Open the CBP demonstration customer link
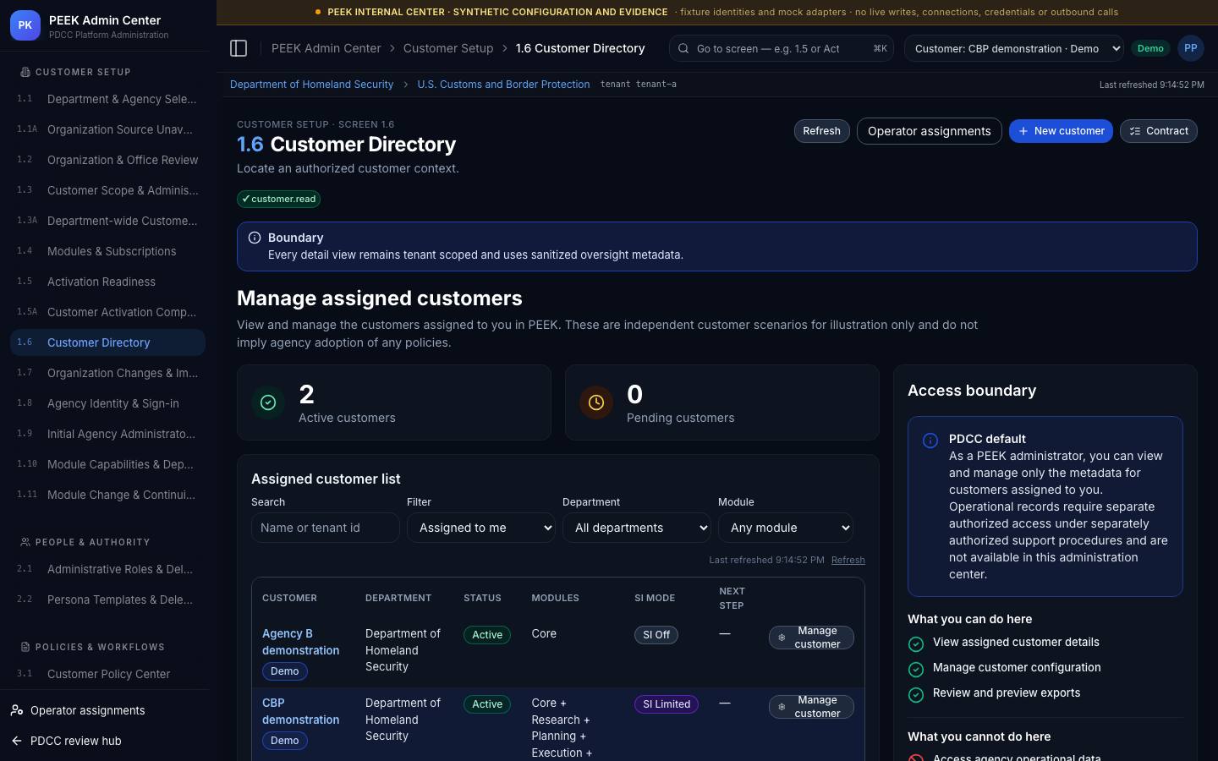Viewport: 1218px width, 761px height. pos(300,711)
